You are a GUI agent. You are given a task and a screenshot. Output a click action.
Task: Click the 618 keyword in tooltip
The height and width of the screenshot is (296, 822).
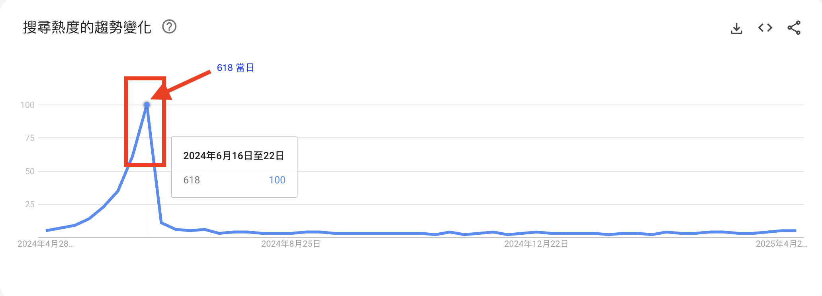click(192, 180)
